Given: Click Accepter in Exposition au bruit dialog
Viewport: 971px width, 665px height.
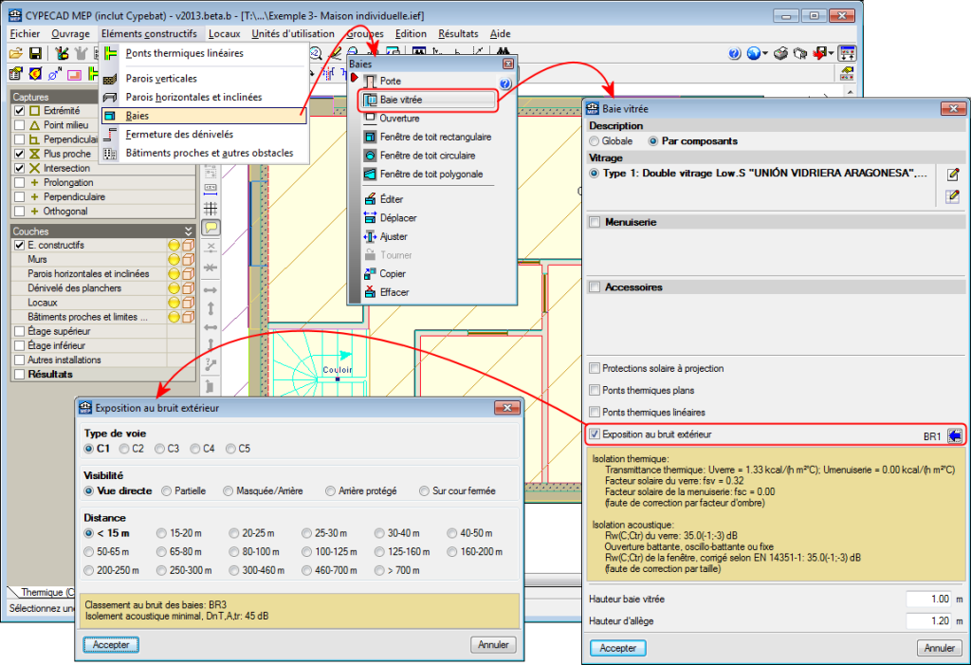Looking at the screenshot, I should pyautogui.click(x=111, y=645).
